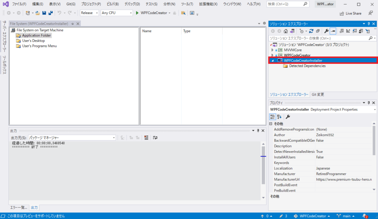This screenshot has width=378, height=219.
Task: Open the サーバー エクスプローラー side tab
Action: tap(4, 37)
